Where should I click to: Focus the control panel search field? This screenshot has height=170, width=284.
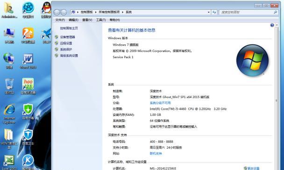[x=247, y=12]
